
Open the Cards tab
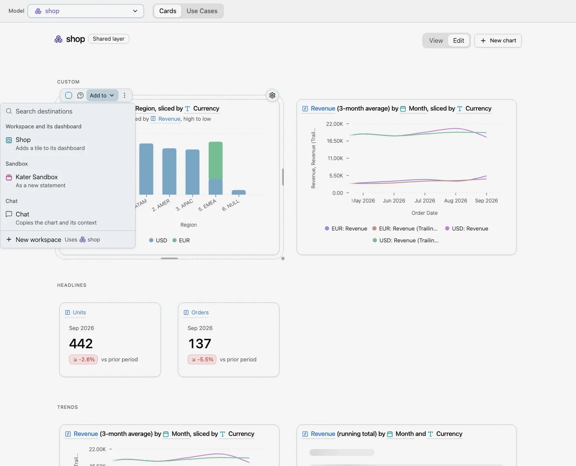point(168,11)
